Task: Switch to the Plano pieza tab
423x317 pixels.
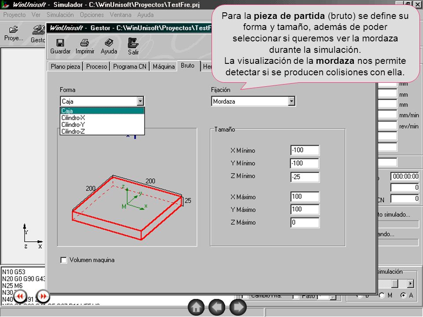Action: (65, 66)
